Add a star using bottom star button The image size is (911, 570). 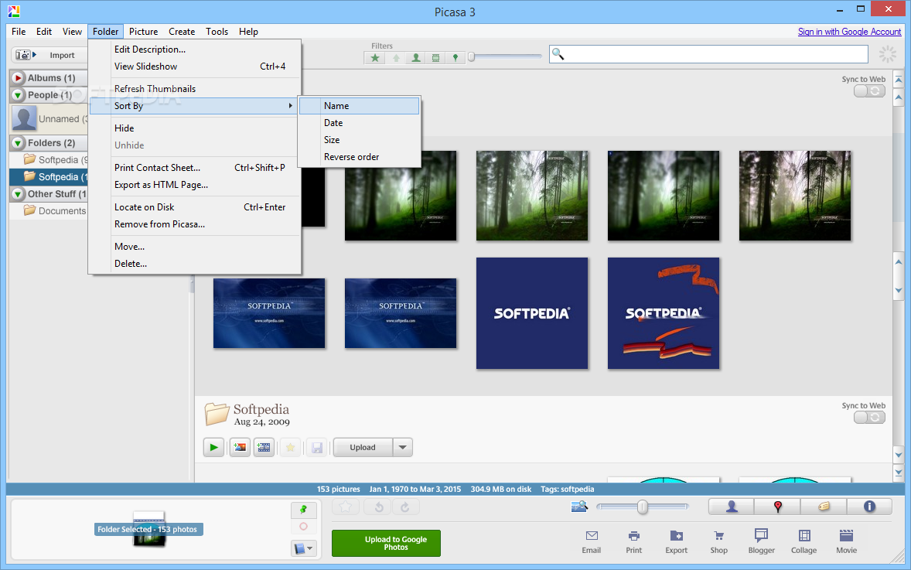(x=346, y=507)
